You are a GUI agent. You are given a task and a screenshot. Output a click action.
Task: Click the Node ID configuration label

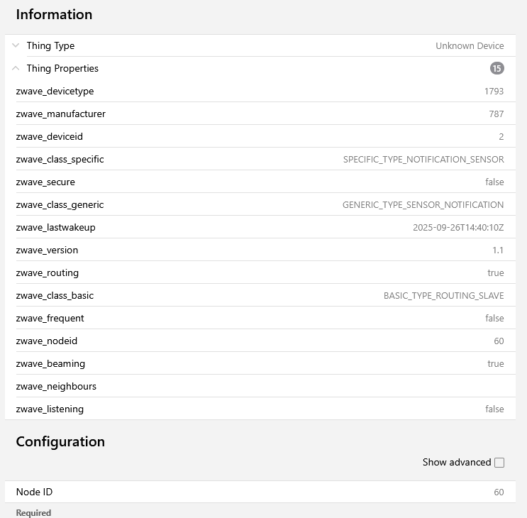[34, 492]
